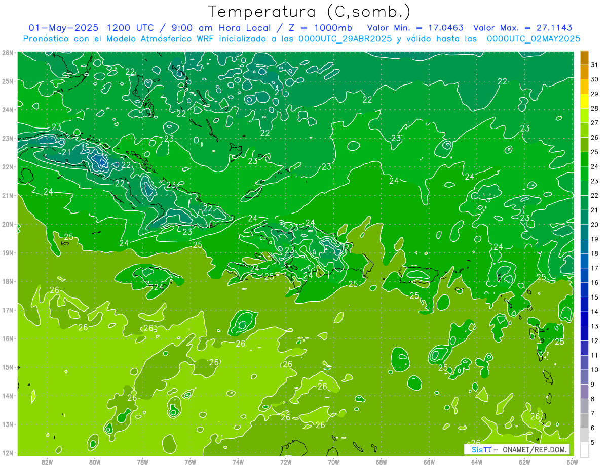Click the colorbar label "16"

coord(595,283)
